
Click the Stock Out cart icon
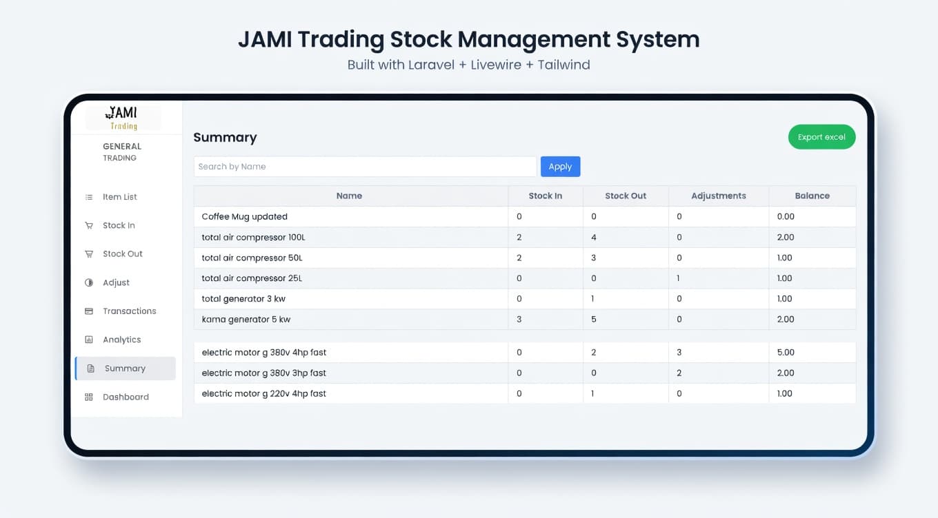89,253
